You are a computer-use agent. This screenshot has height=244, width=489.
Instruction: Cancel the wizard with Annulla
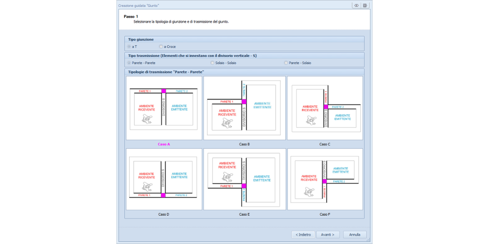355,235
